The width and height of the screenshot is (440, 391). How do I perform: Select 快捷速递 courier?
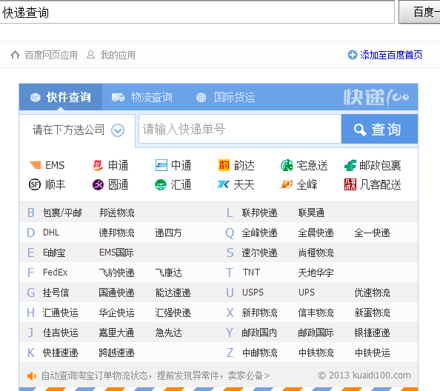pos(60,352)
